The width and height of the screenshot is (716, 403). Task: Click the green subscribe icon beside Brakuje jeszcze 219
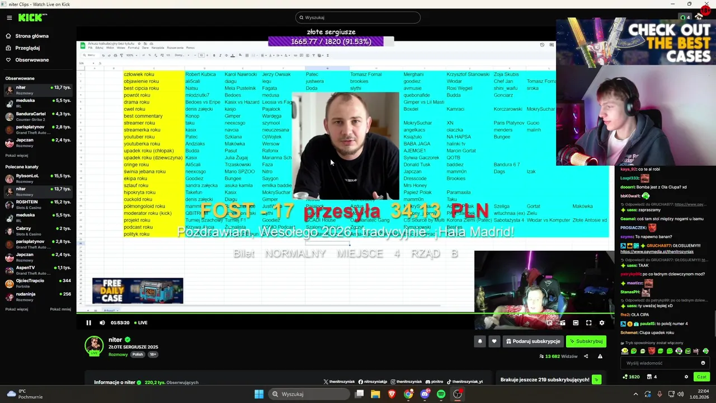[x=596, y=379]
